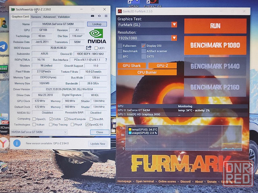258x193 pixels.
Task: Switch to the Graphics Card tab
Action: tap(20, 17)
